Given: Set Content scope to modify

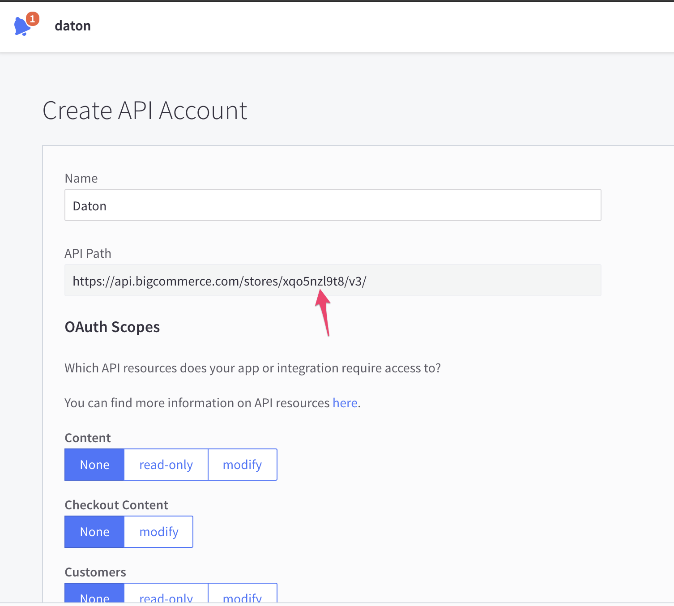Looking at the screenshot, I should click(x=243, y=465).
